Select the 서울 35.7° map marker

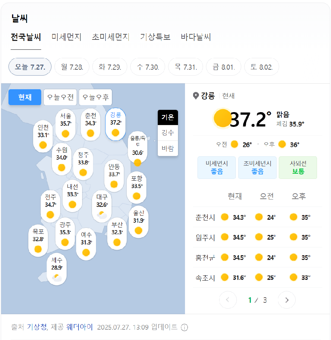click(x=65, y=125)
